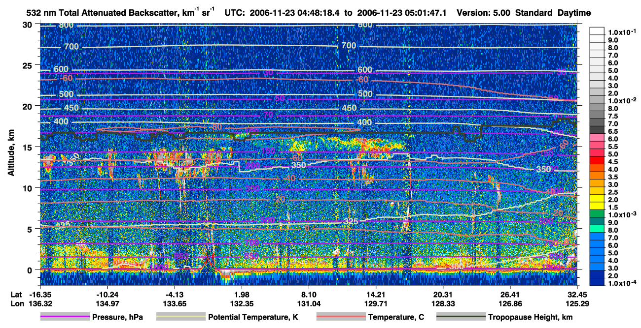Click the Potential Temperature, K legend line
This screenshot has height=328, width=641.
(180, 317)
